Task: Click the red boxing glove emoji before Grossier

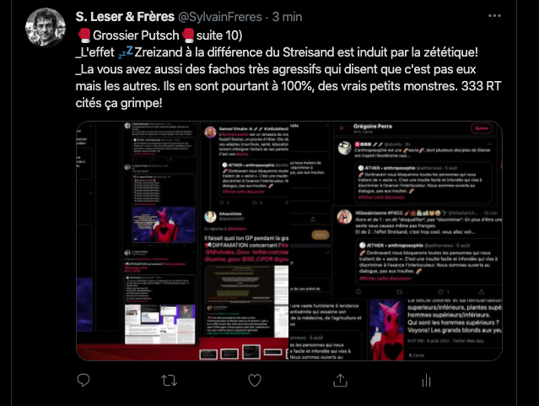Action: click(84, 35)
